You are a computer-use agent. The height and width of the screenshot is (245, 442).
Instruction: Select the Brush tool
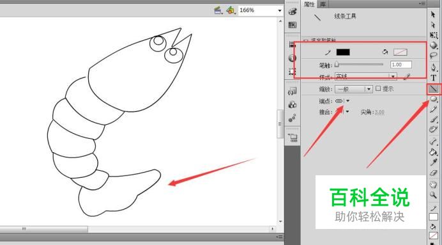(434, 120)
